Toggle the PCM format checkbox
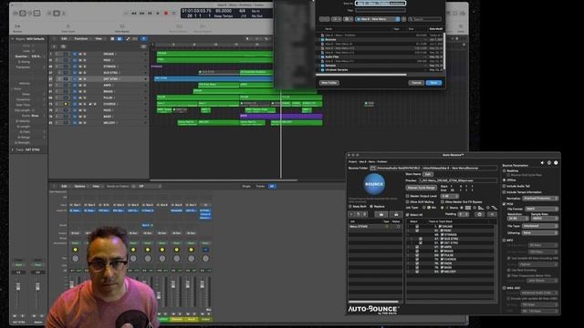This screenshot has width=584, height=328. pos(505,204)
